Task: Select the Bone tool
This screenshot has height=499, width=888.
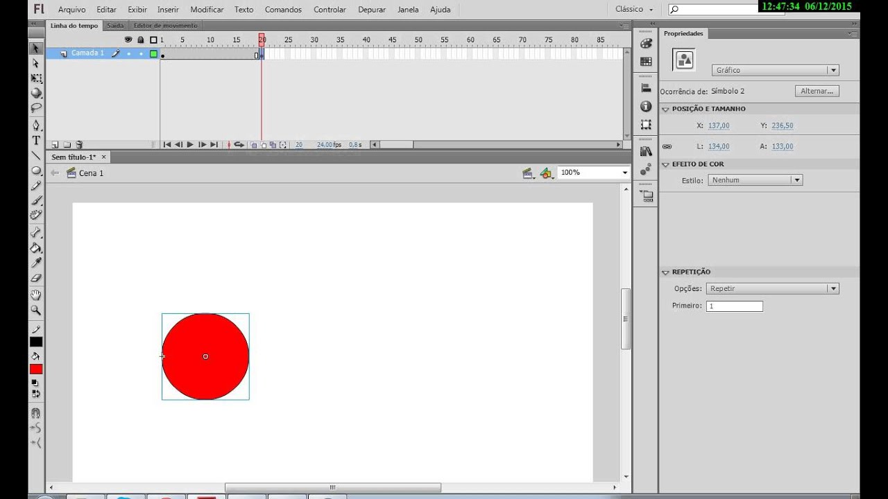Action: coord(36,232)
